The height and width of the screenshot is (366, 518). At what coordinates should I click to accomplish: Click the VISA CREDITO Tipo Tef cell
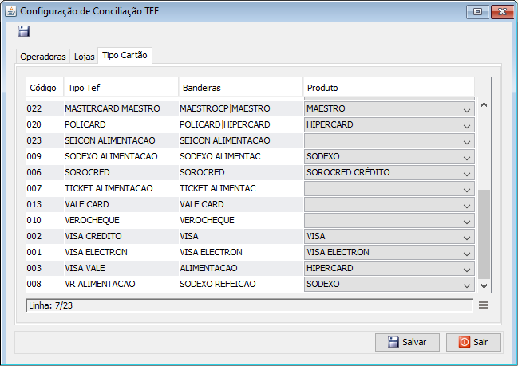[x=121, y=236]
